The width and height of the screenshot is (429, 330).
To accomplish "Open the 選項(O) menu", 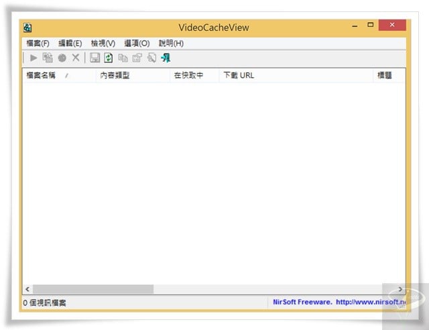I will [x=137, y=43].
